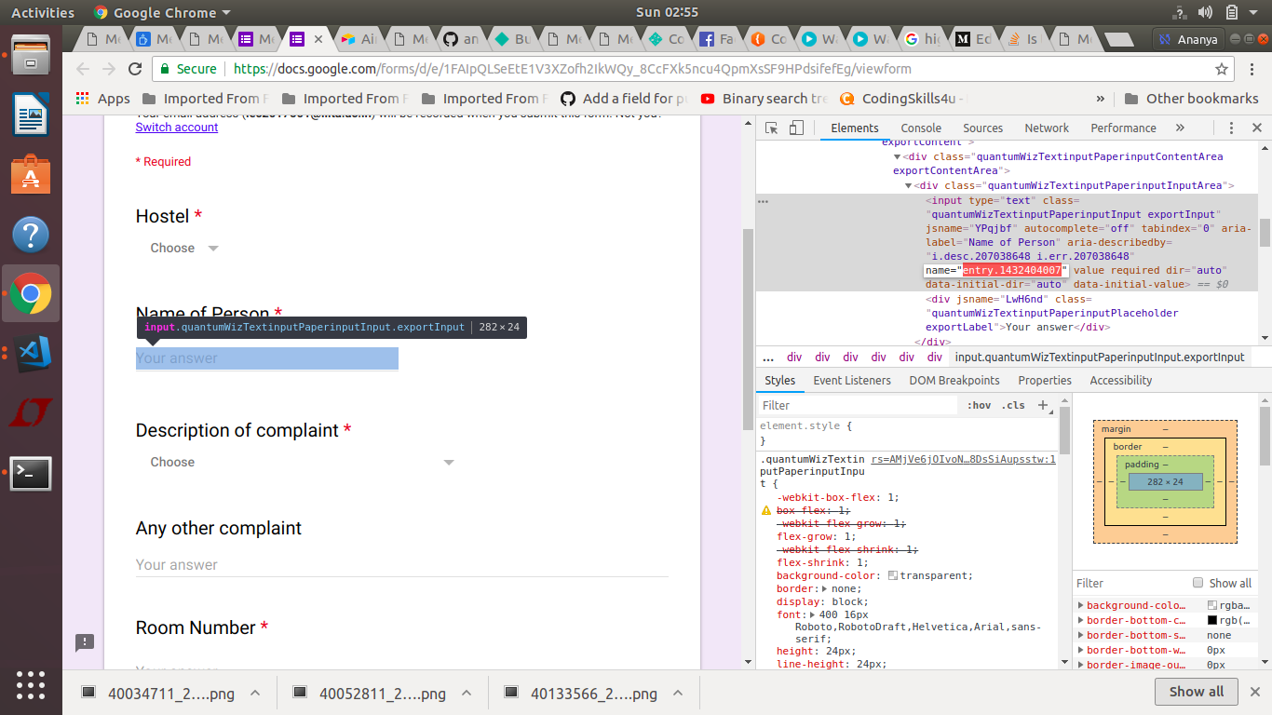Open Visual Studio Code from the dock

[31, 354]
